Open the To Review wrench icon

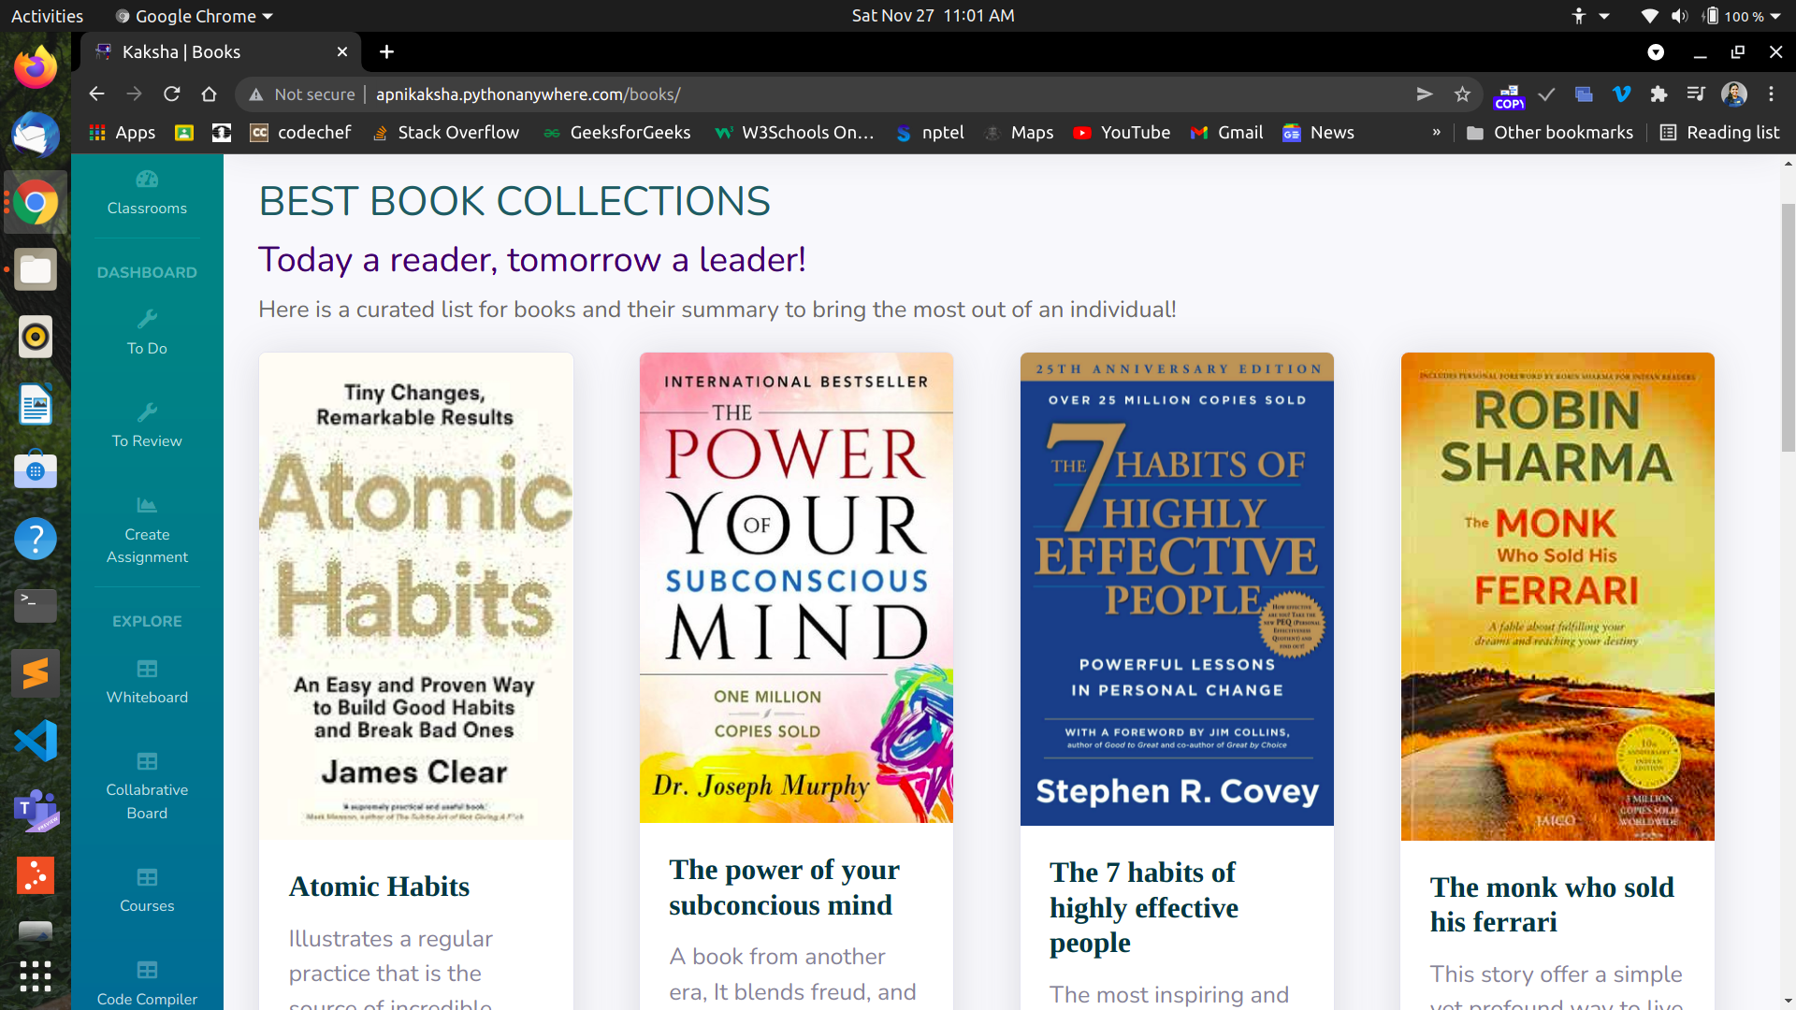coord(147,412)
